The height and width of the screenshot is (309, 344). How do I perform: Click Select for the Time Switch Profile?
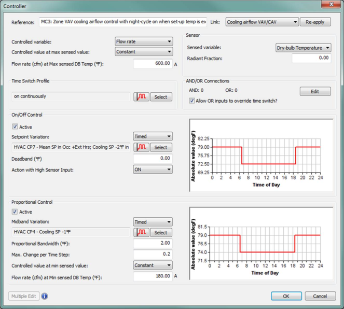(161, 96)
